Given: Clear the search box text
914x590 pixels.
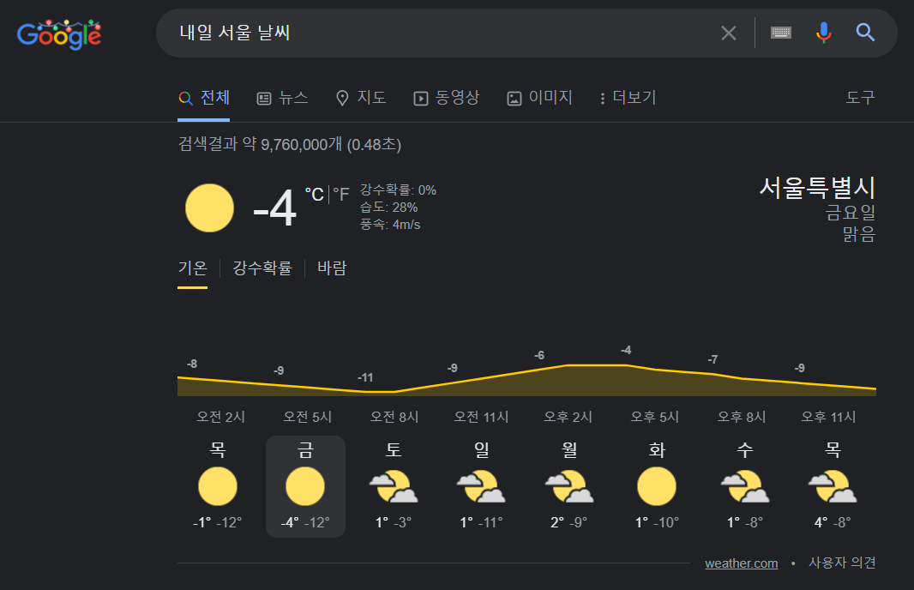Looking at the screenshot, I should [728, 33].
